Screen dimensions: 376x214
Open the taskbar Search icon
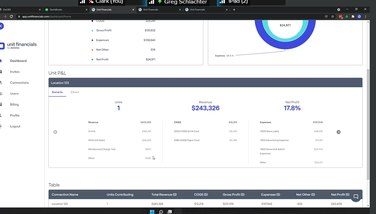[161, 212]
